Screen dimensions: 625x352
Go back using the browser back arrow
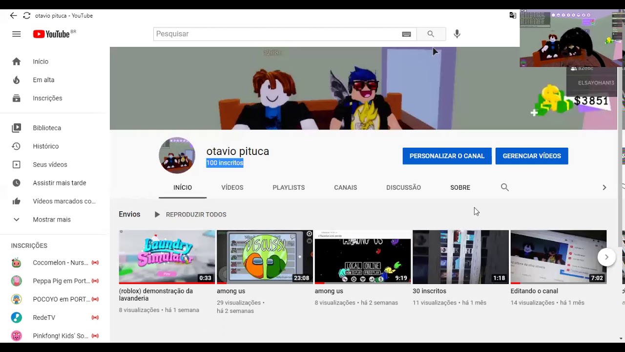click(x=13, y=16)
